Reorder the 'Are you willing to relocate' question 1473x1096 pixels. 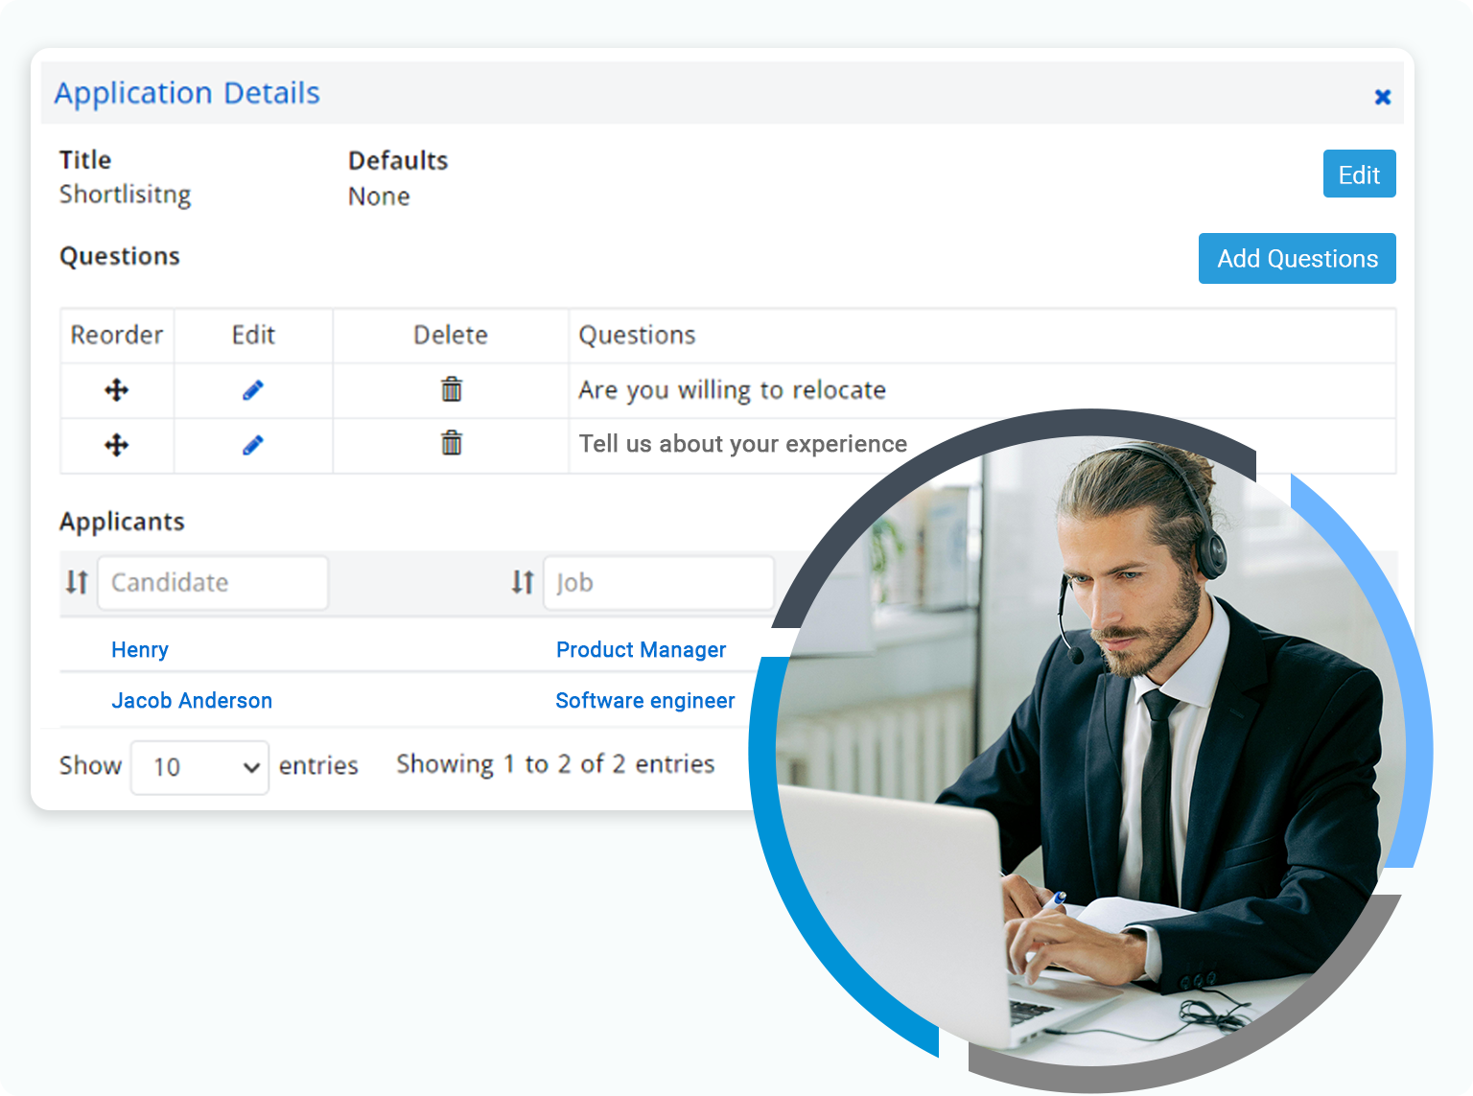pyautogui.click(x=117, y=390)
